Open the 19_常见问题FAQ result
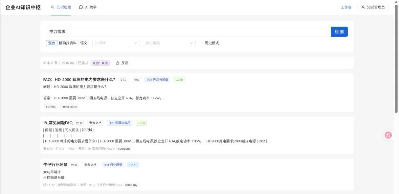This screenshot has height=194, width=399. pos(58,123)
